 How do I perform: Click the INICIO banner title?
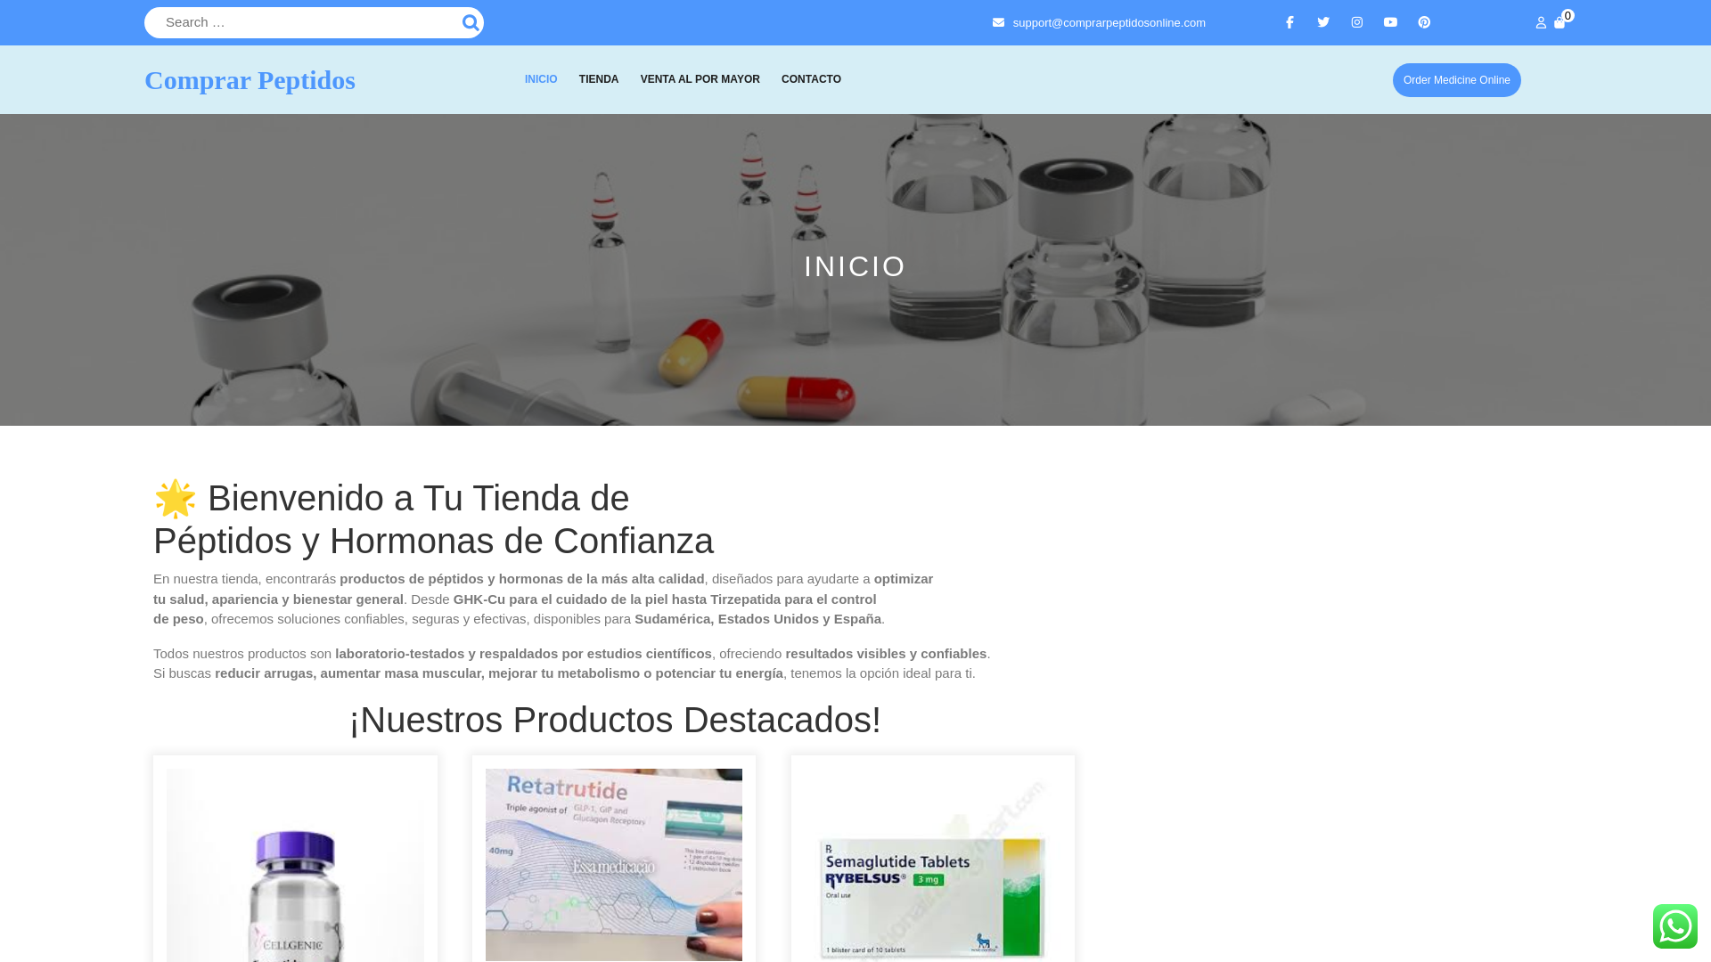point(855,266)
